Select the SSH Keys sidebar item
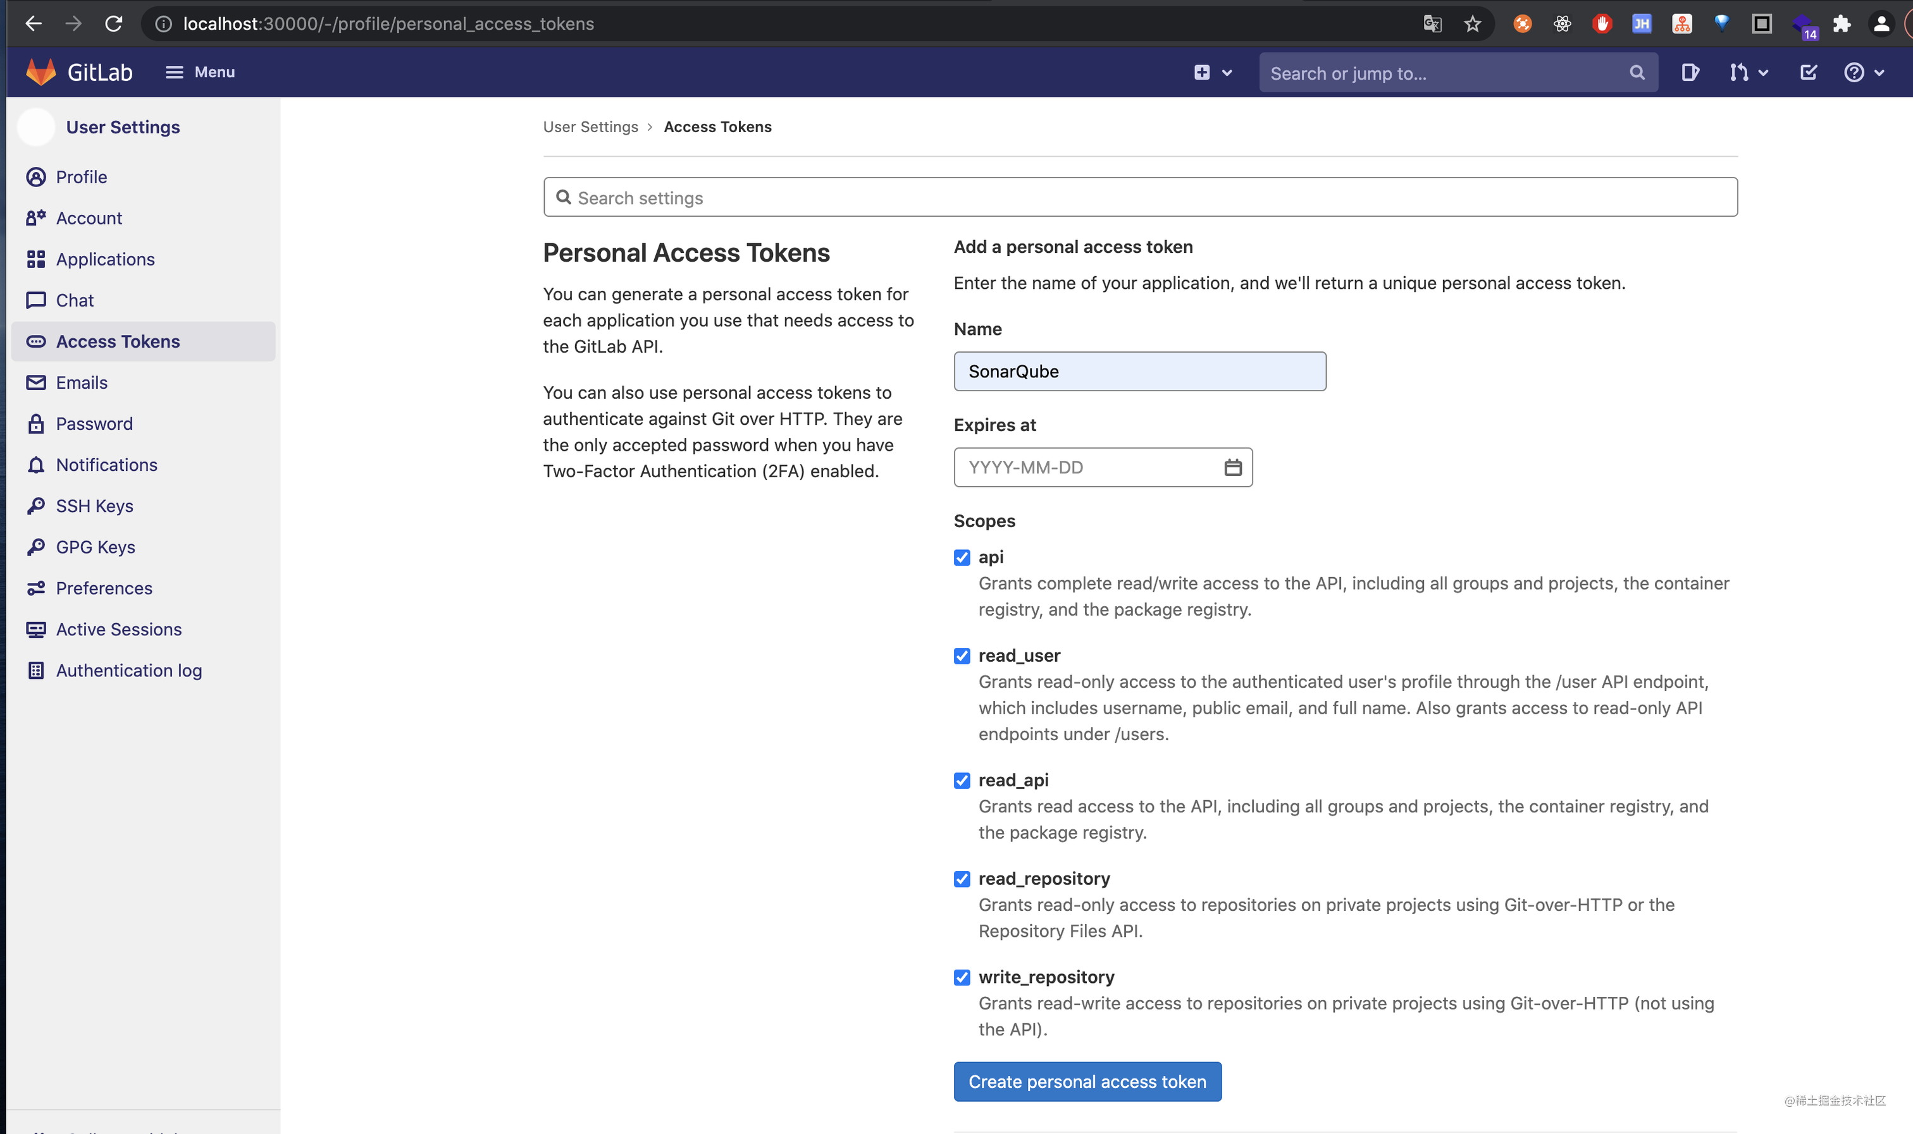Screen dimensions: 1913x1134 pyautogui.click(x=95, y=506)
